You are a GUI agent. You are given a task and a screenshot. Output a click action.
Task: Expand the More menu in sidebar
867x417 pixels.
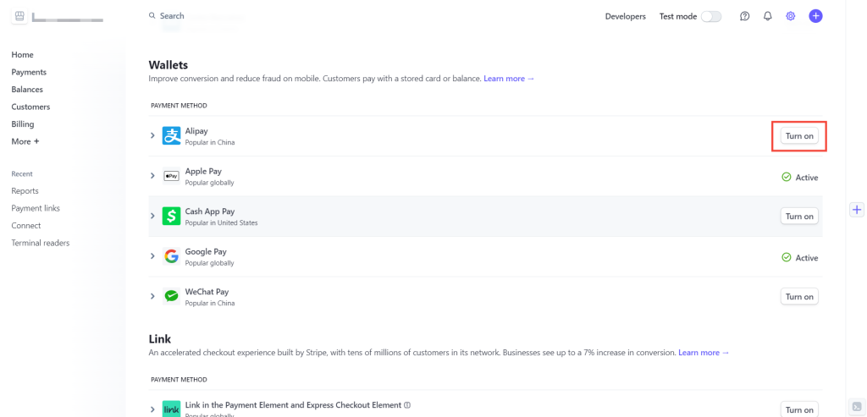(25, 141)
